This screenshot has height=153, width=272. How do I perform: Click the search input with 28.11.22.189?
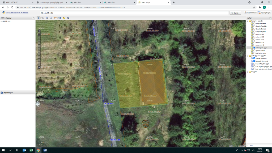pyautogui.click(x=134, y=13)
